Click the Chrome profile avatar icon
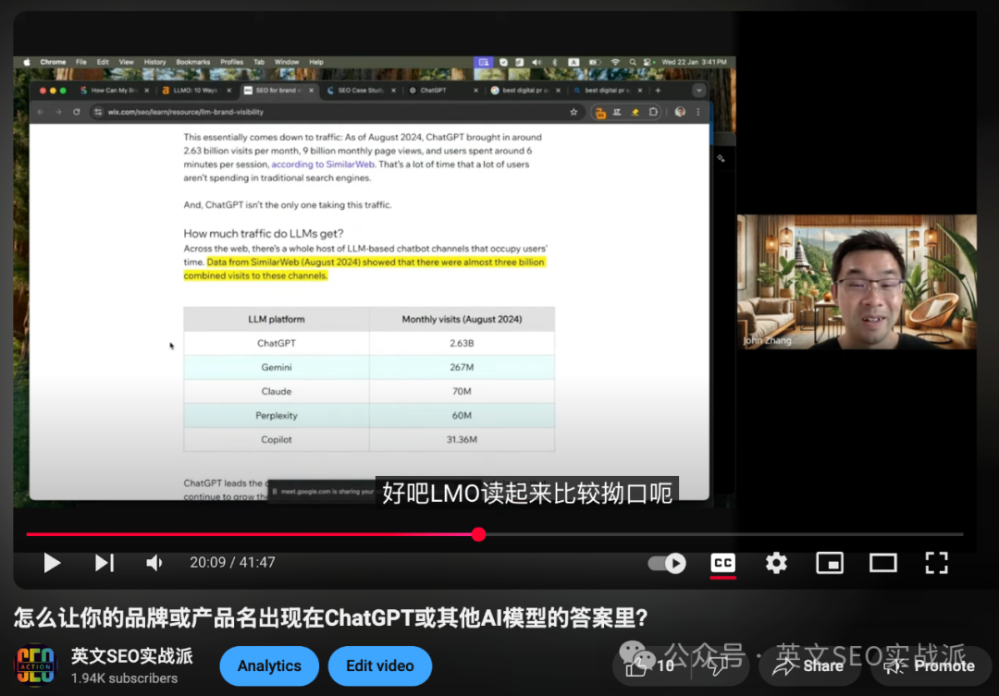Viewport: 999px width, 696px height. tap(680, 112)
